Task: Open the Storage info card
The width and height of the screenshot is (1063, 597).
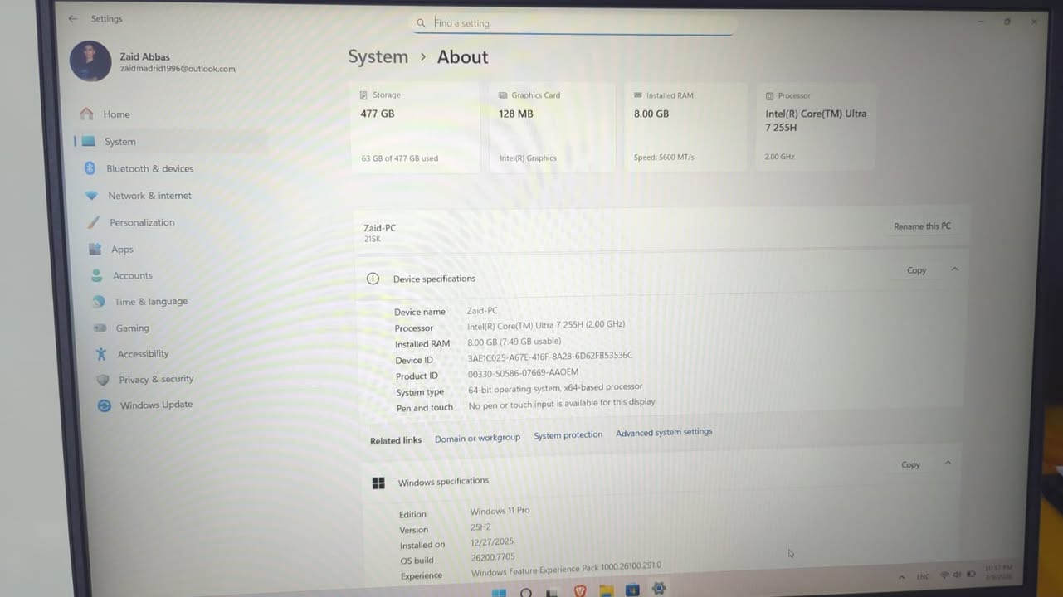Action: (415, 127)
